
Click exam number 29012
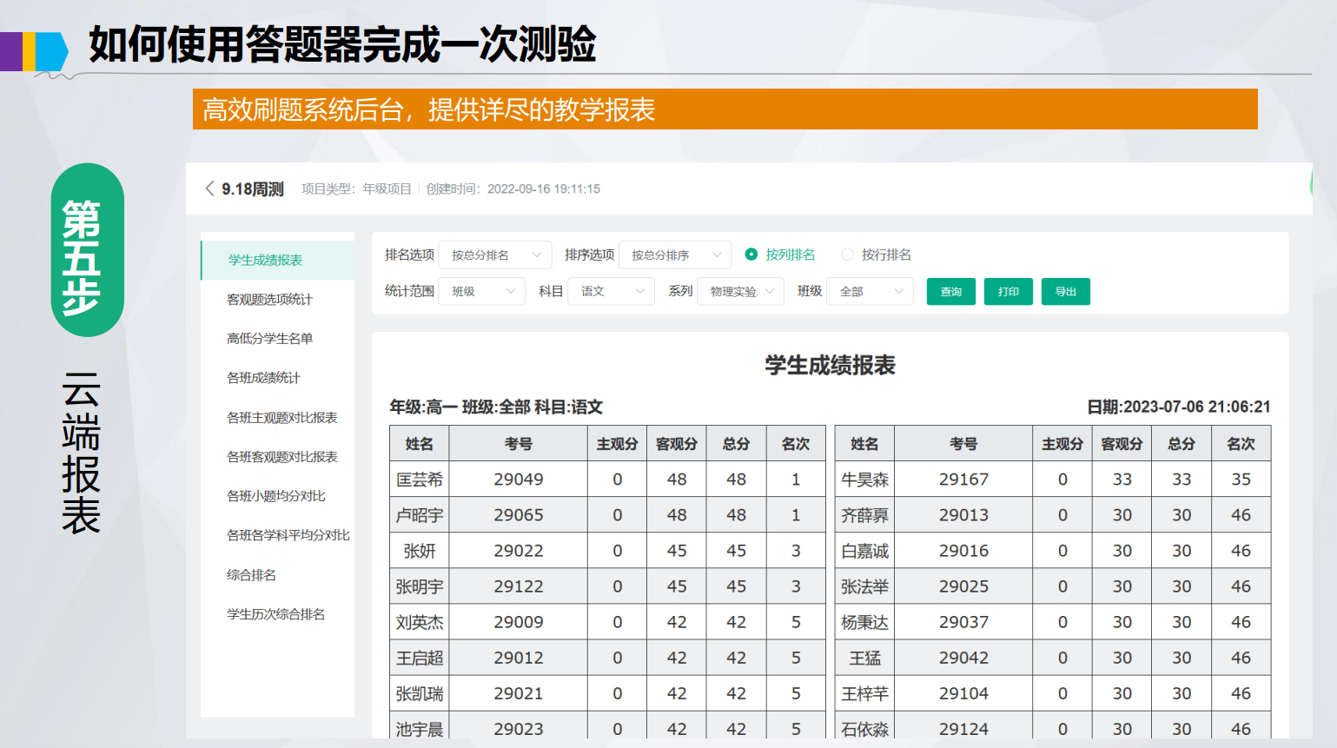519,658
